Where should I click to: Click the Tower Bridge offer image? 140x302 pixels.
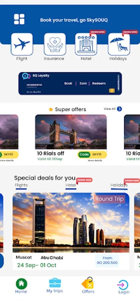(x=71, y=132)
